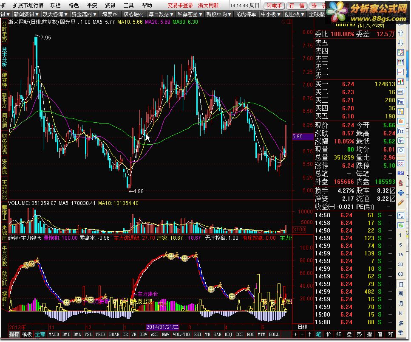411x342 pixels.
Task: Open the 核心题材 button
Action: point(133,14)
